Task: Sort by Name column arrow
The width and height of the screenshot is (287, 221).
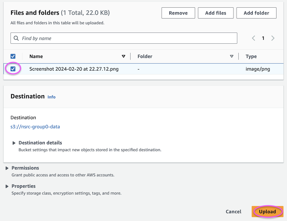Action: (x=123, y=56)
